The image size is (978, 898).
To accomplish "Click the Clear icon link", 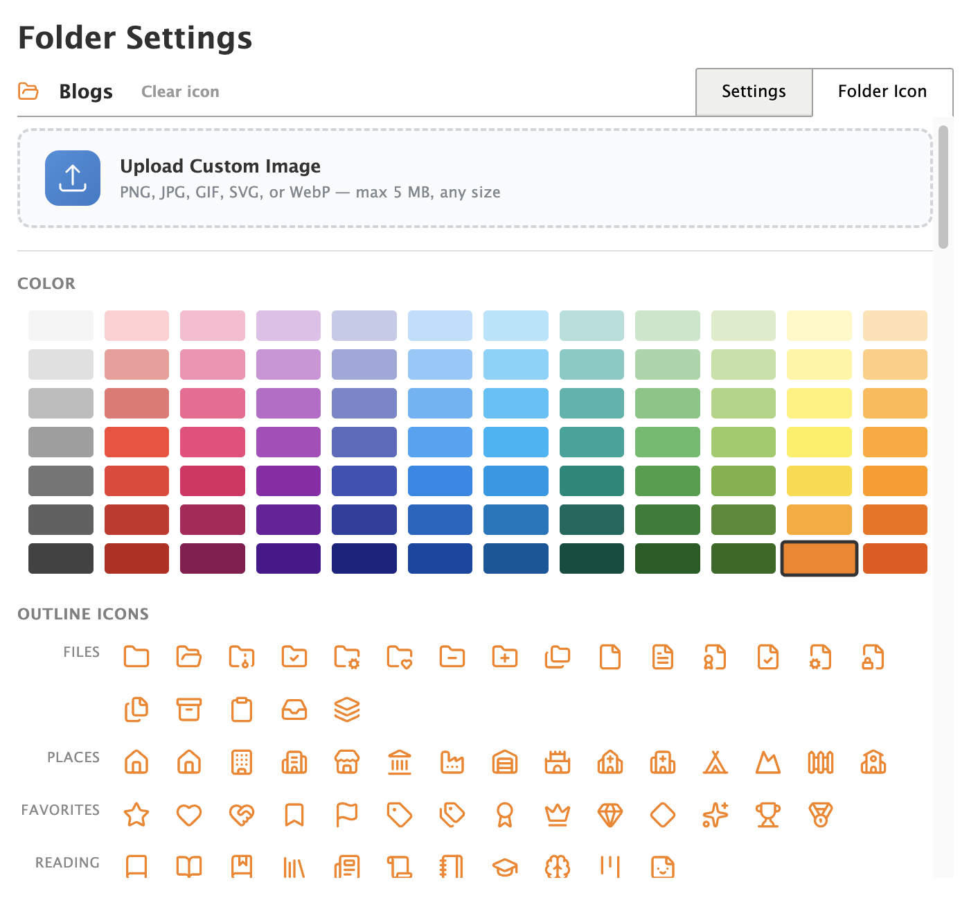I will tap(180, 91).
